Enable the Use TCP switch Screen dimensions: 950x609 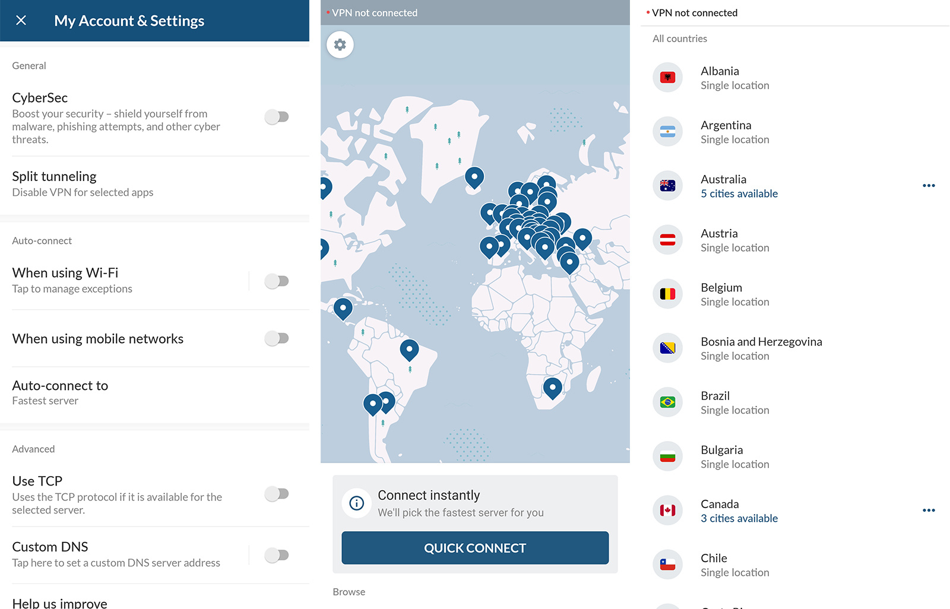[x=277, y=494]
